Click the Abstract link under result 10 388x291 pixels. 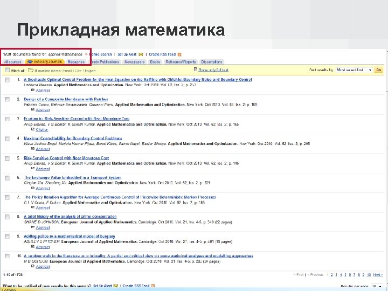[x=43, y=267]
